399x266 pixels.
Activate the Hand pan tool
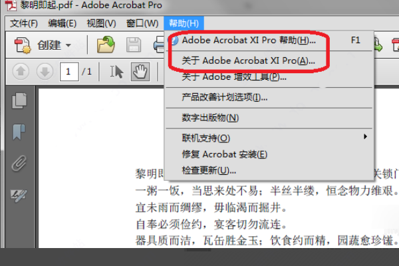(x=140, y=72)
